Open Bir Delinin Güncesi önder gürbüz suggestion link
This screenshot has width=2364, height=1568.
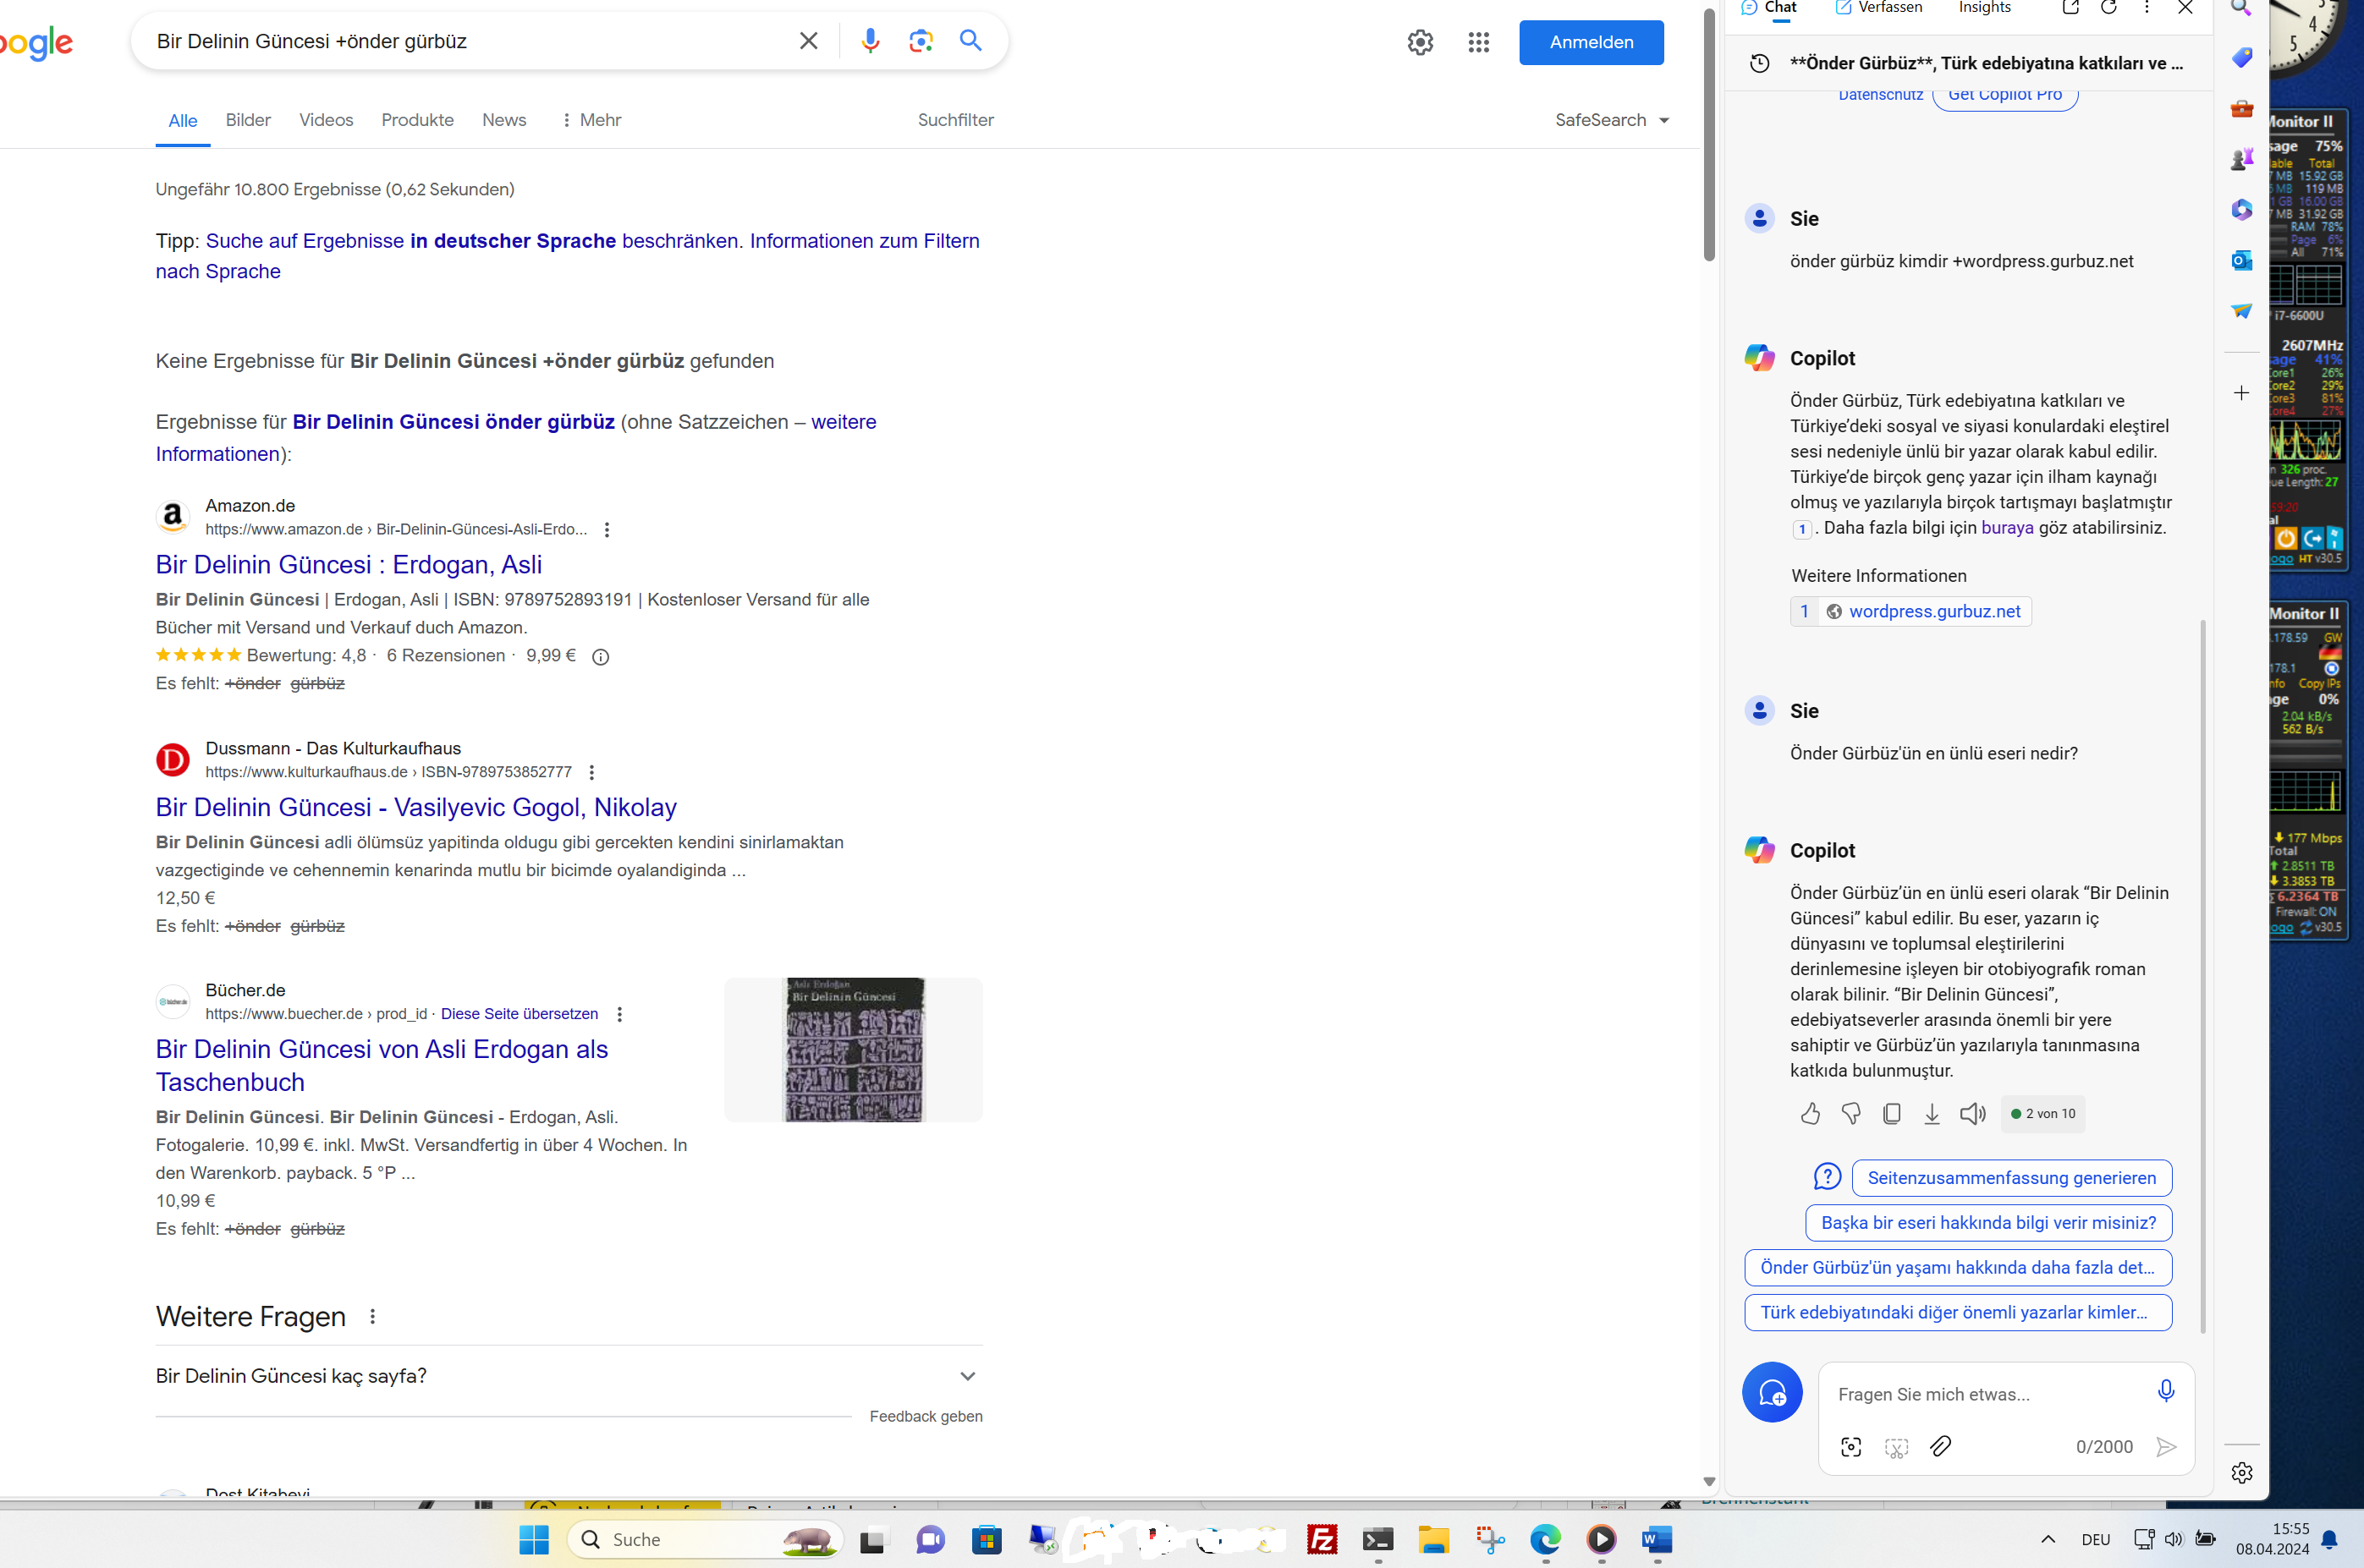(x=454, y=422)
